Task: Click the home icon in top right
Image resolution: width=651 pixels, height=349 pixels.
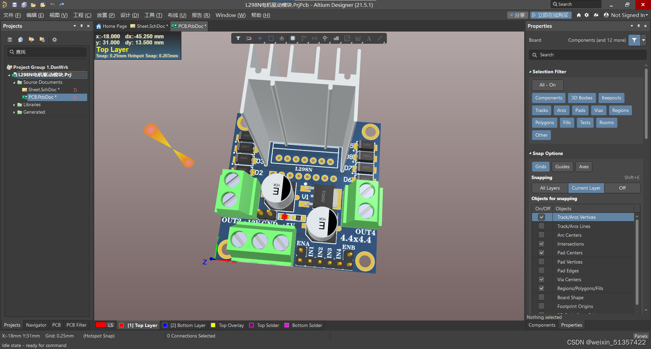Action: [579, 15]
